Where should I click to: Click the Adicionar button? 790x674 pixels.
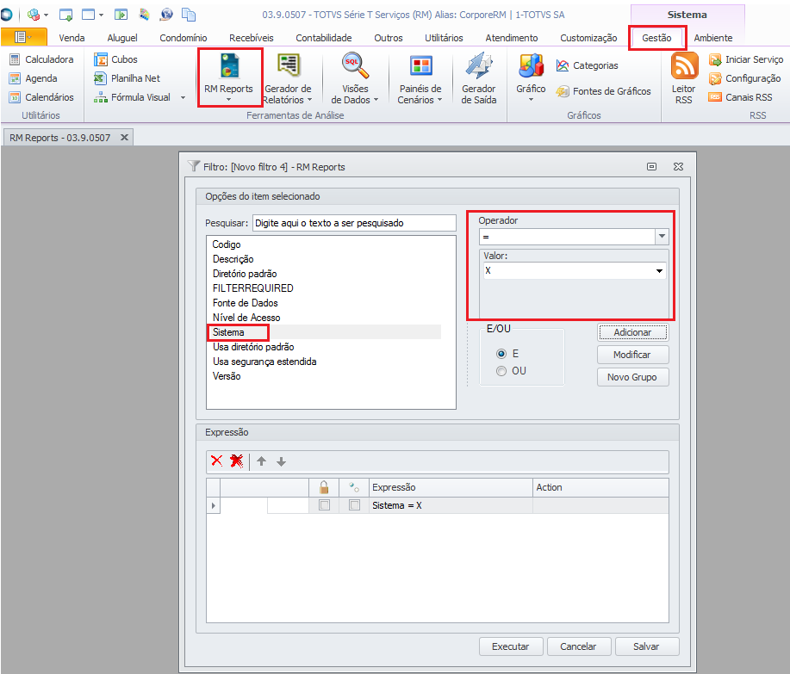(x=633, y=332)
